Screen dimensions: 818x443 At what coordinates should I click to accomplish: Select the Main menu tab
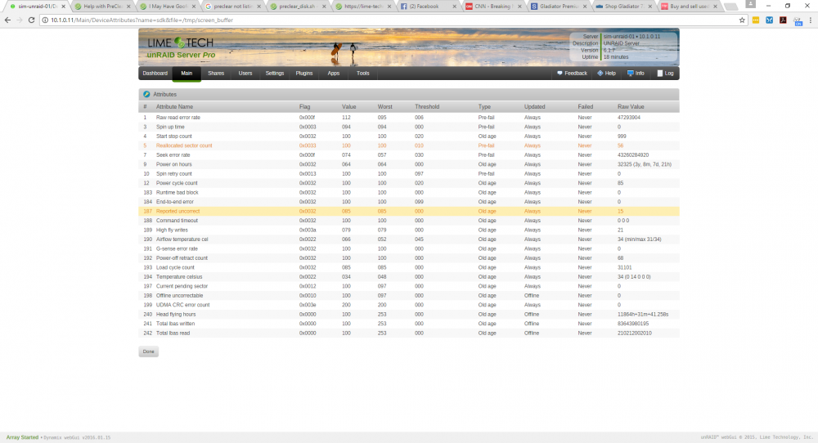point(187,73)
